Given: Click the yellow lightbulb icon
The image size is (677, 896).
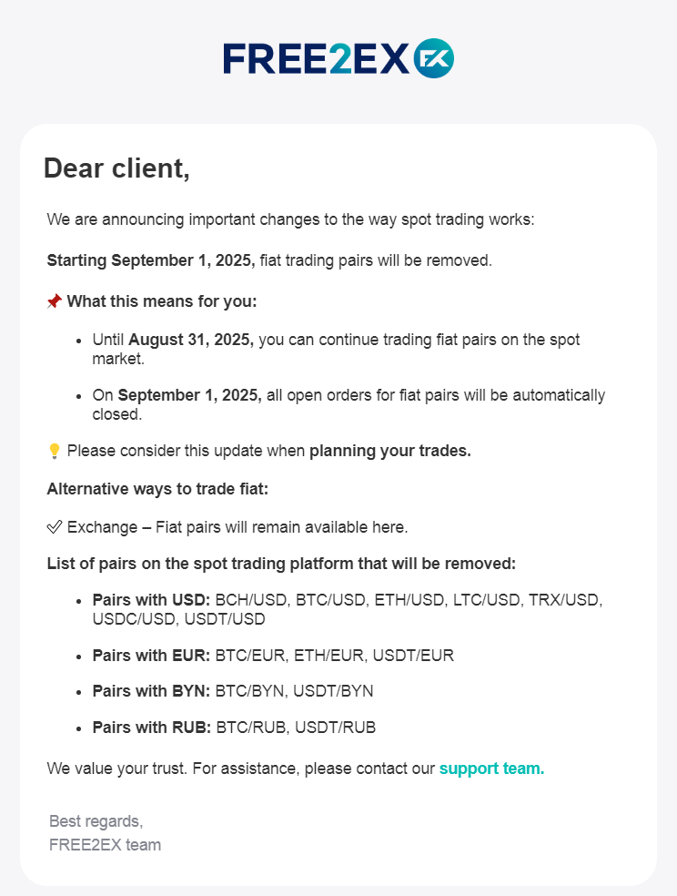Looking at the screenshot, I should [55, 451].
